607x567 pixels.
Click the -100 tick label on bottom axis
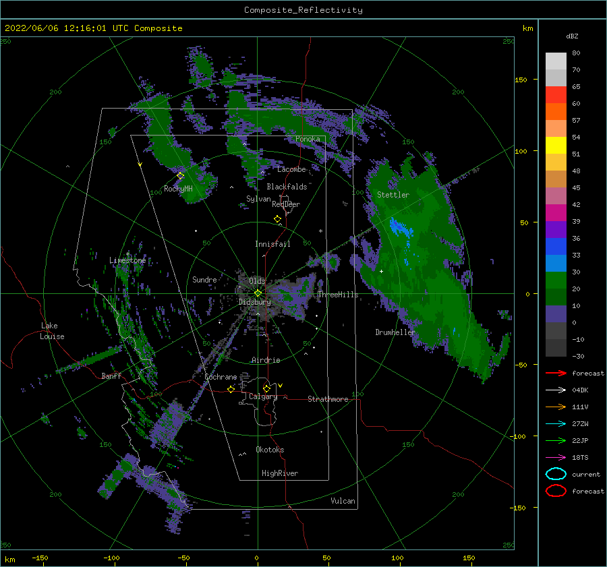tap(111, 558)
